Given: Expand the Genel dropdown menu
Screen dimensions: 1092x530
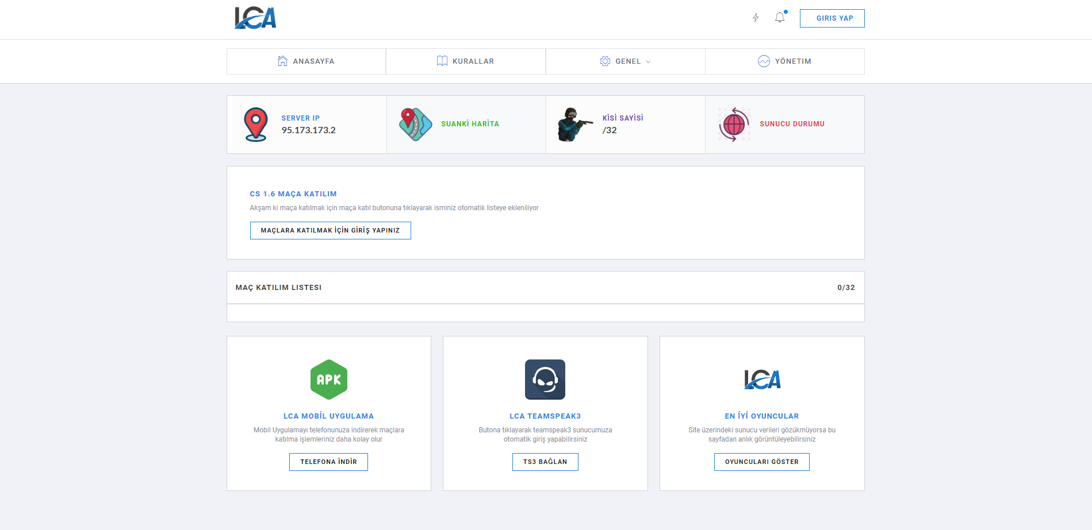Looking at the screenshot, I should 625,61.
